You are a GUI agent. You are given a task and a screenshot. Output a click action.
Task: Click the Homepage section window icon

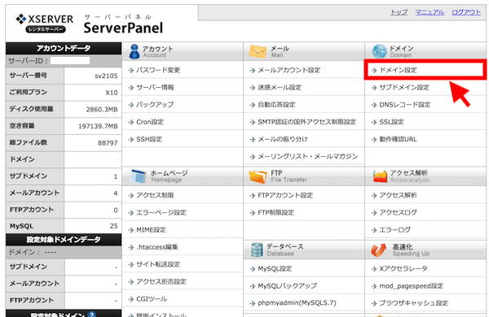tap(138, 176)
